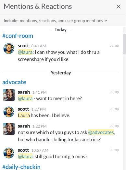Screen dimensions: 126x170
Task: Click scott's avatar on 8:40 AM message
Action: coord(9,49)
